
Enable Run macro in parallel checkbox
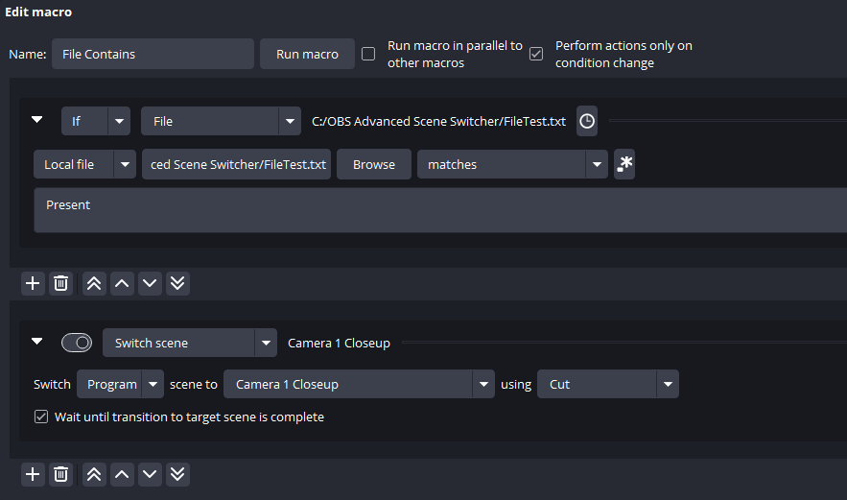tap(368, 54)
